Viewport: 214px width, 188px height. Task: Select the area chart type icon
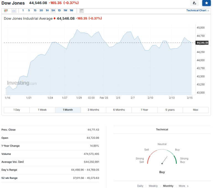[14, 11]
